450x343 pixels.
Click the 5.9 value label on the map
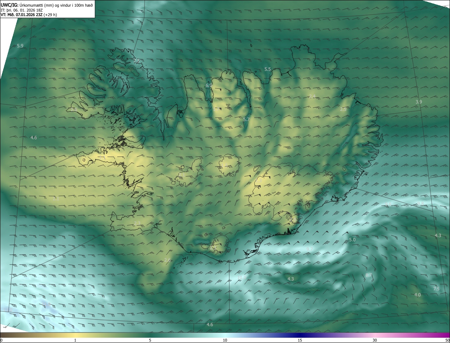click(20, 46)
